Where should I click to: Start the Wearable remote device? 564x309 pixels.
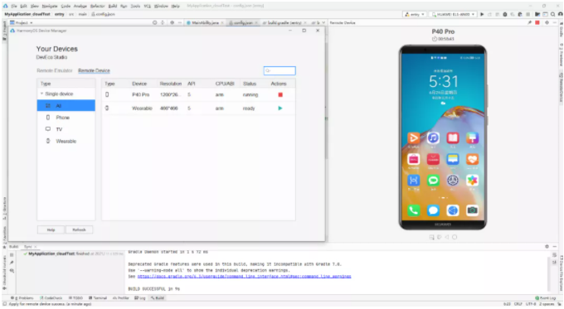pyautogui.click(x=280, y=109)
